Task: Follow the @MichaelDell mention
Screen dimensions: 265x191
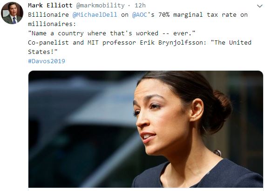Action: [x=95, y=15]
